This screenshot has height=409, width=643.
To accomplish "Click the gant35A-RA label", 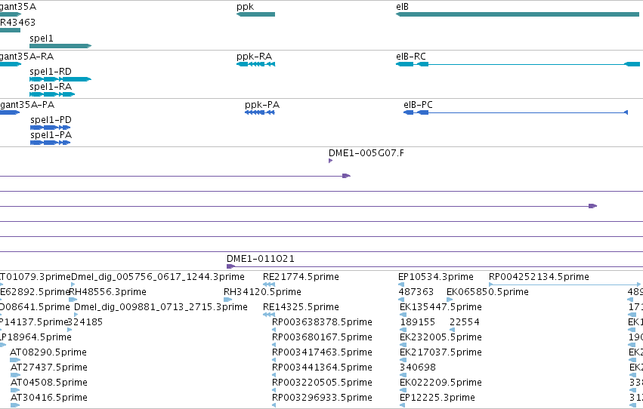I will point(26,56).
